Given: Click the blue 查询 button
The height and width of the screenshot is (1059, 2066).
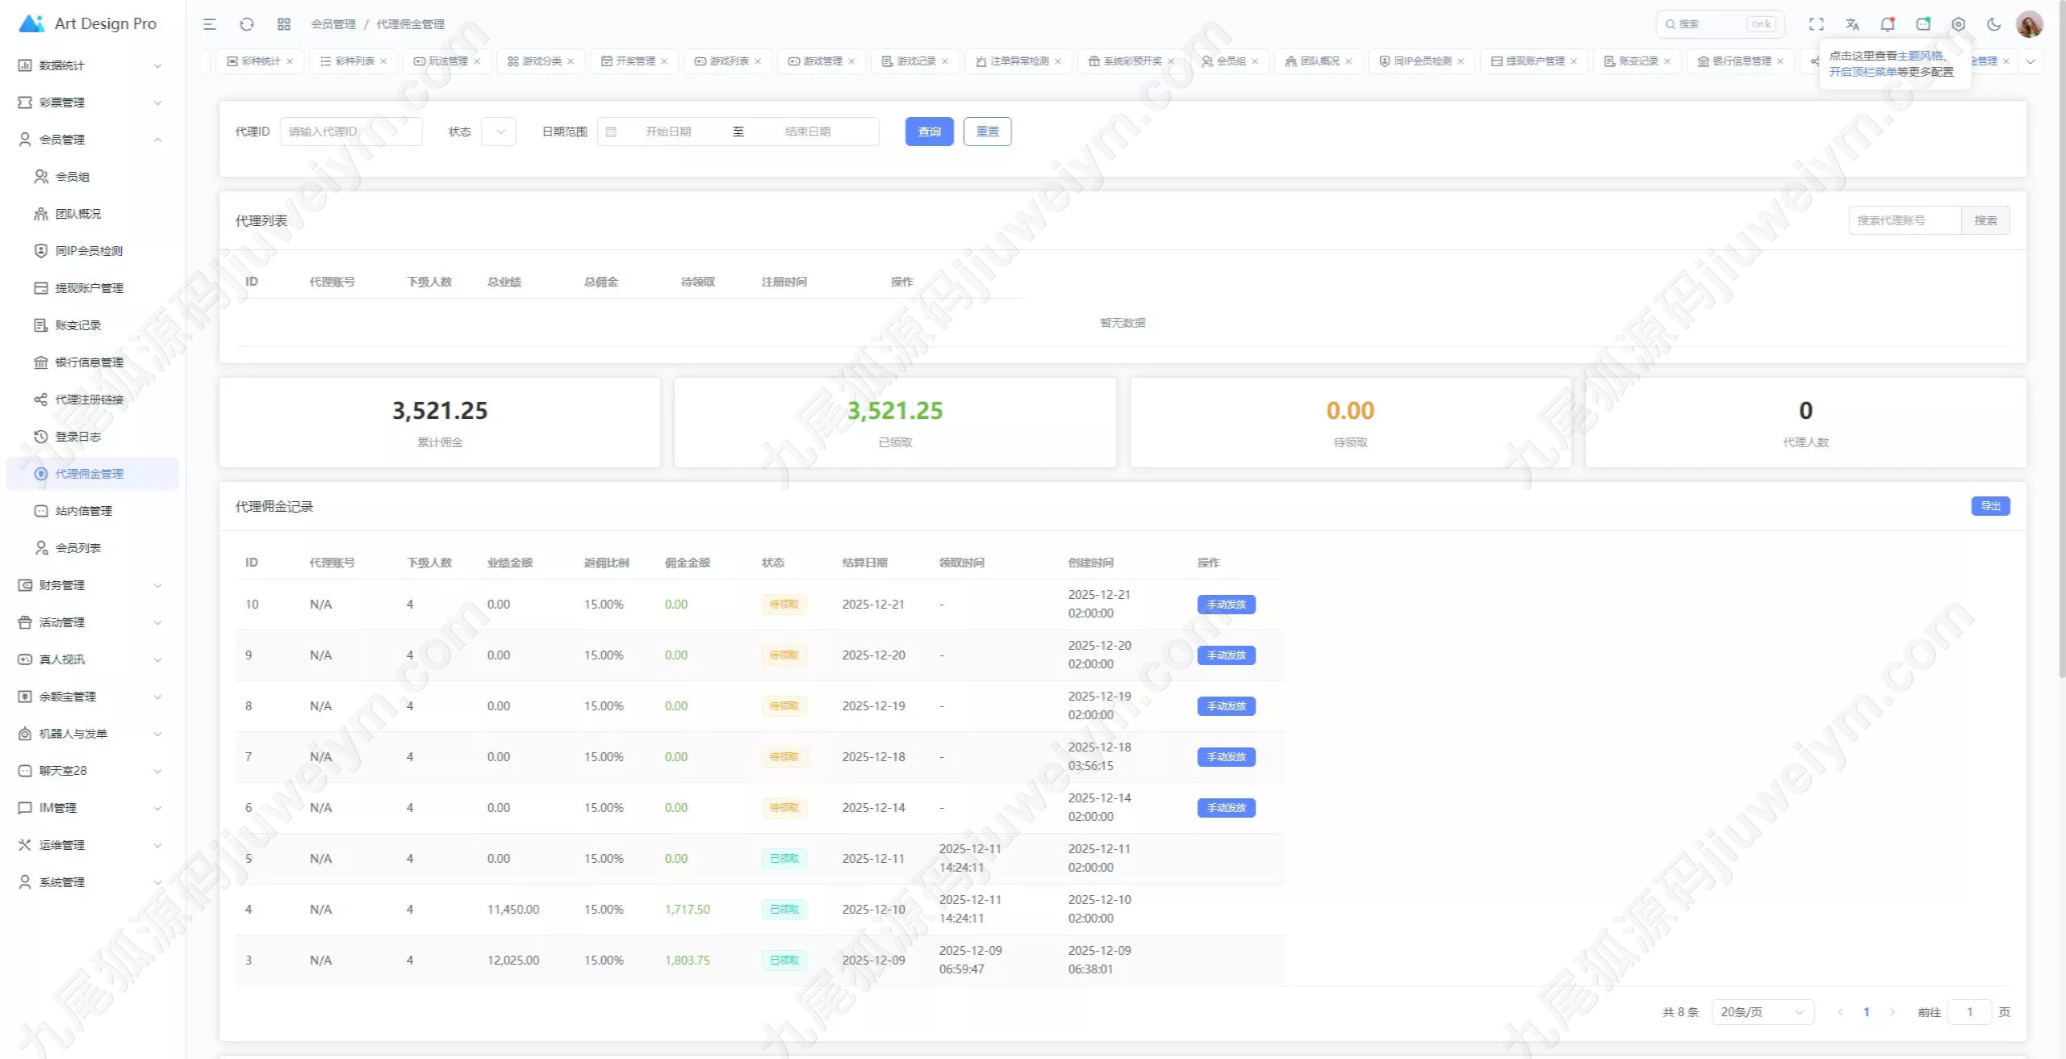Looking at the screenshot, I should click(929, 132).
